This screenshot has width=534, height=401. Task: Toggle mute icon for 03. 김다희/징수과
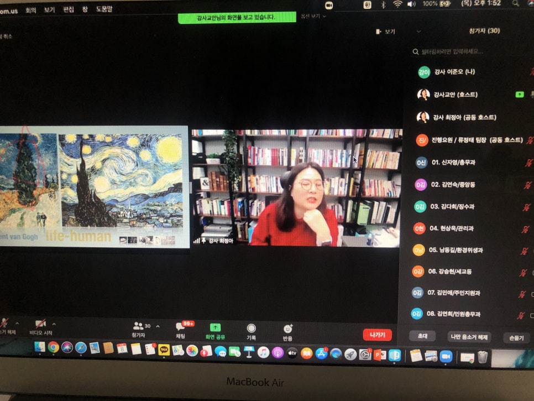tap(526, 207)
